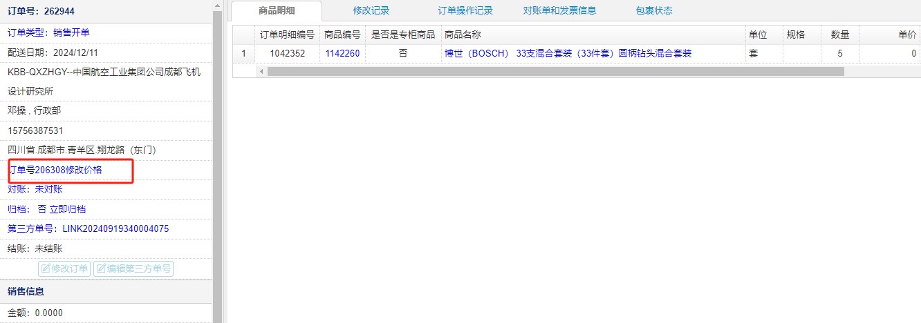Click the 商品编号 column header

[342, 35]
